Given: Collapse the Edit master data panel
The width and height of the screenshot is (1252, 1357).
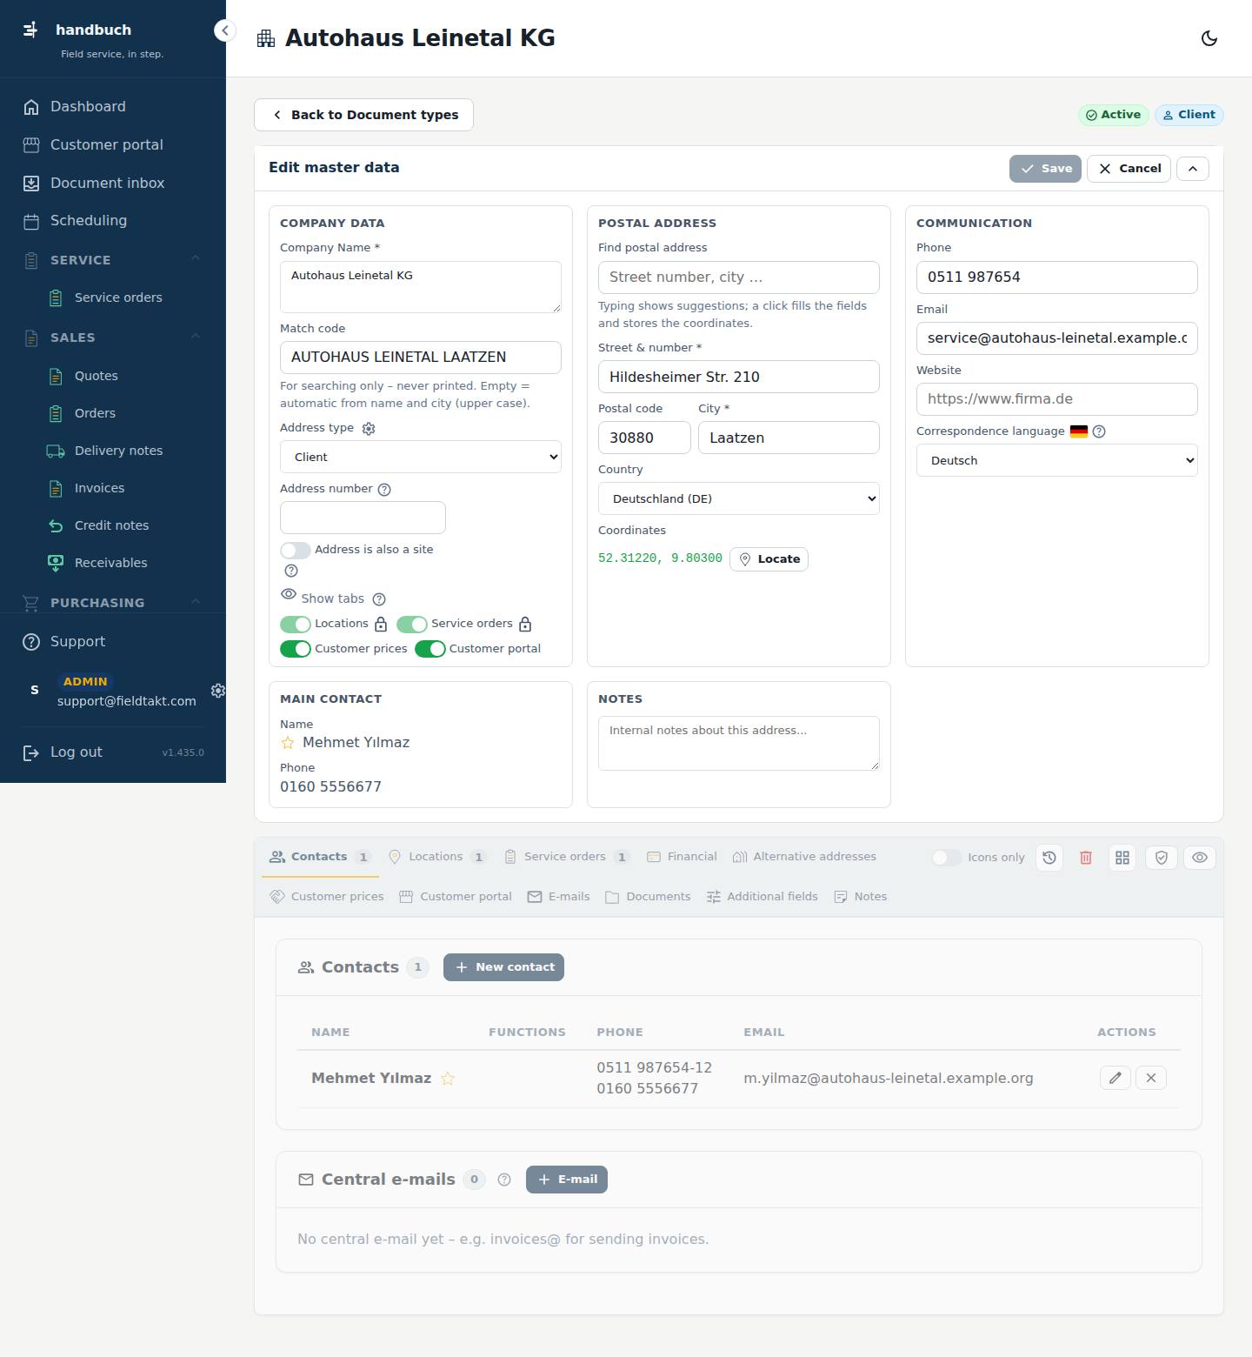Looking at the screenshot, I should [1193, 169].
